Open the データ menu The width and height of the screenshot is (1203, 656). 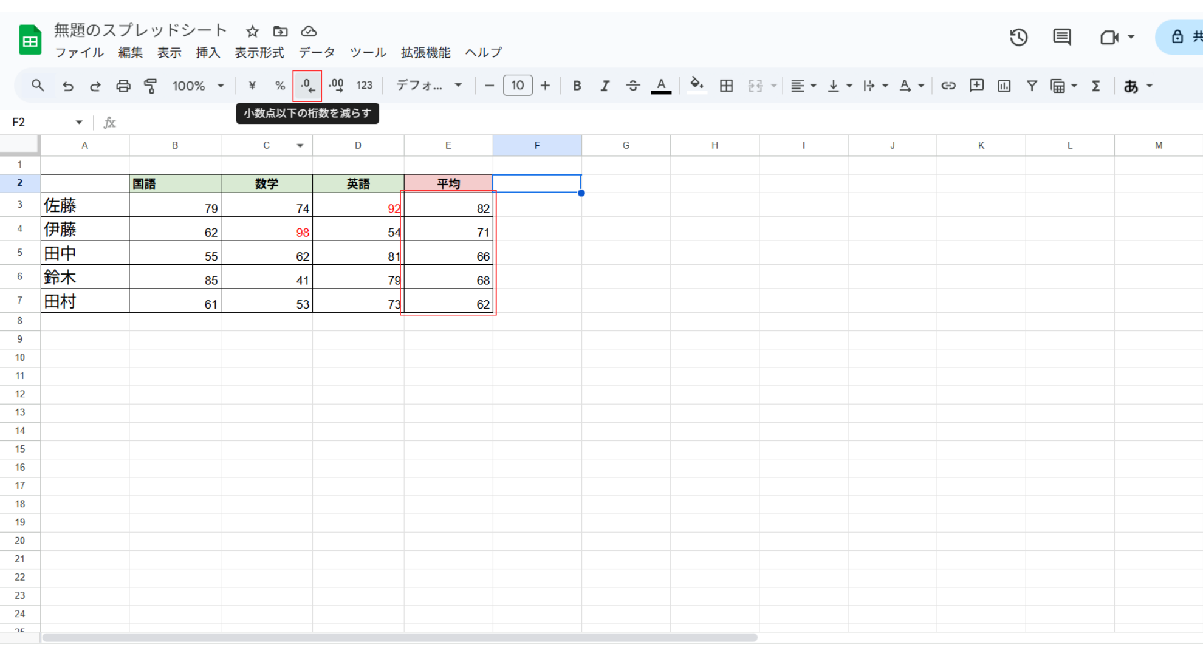[x=317, y=53]
